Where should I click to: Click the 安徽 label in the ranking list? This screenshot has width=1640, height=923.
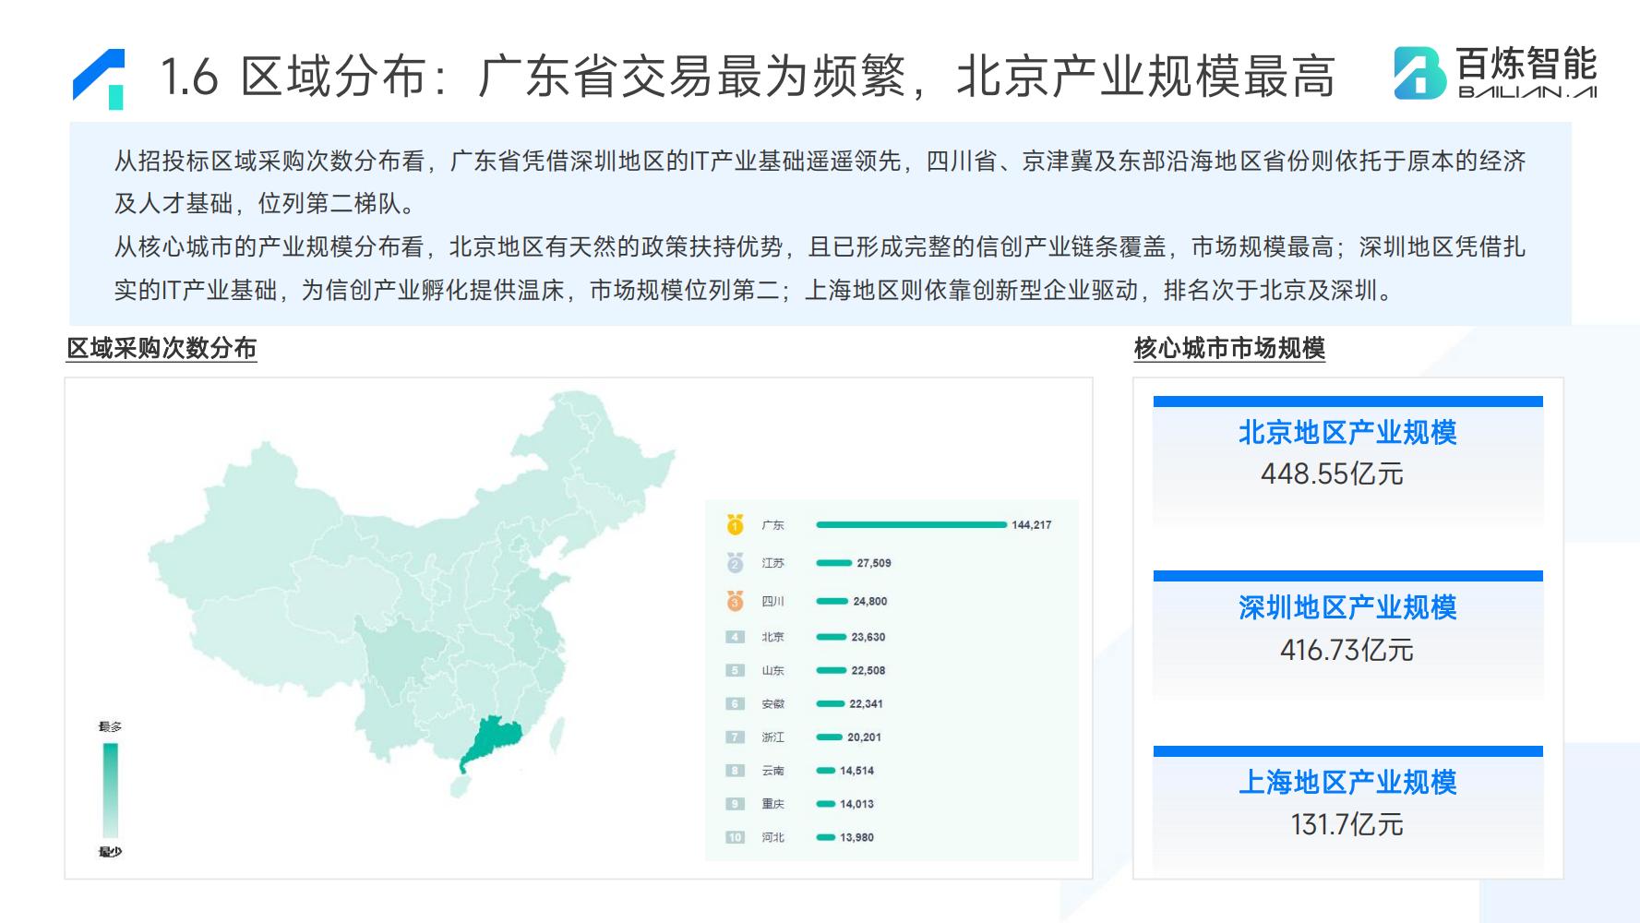(772, 703)
